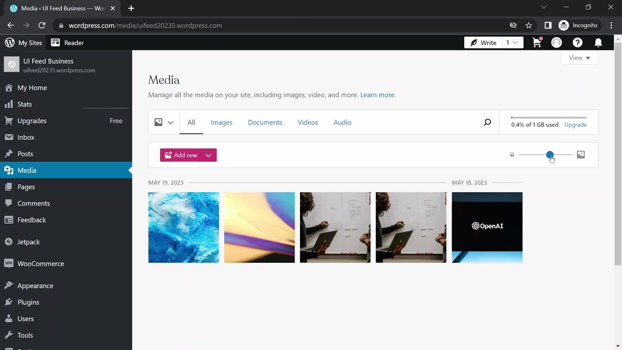Select the Videos tab in media library

click(307, 122)
